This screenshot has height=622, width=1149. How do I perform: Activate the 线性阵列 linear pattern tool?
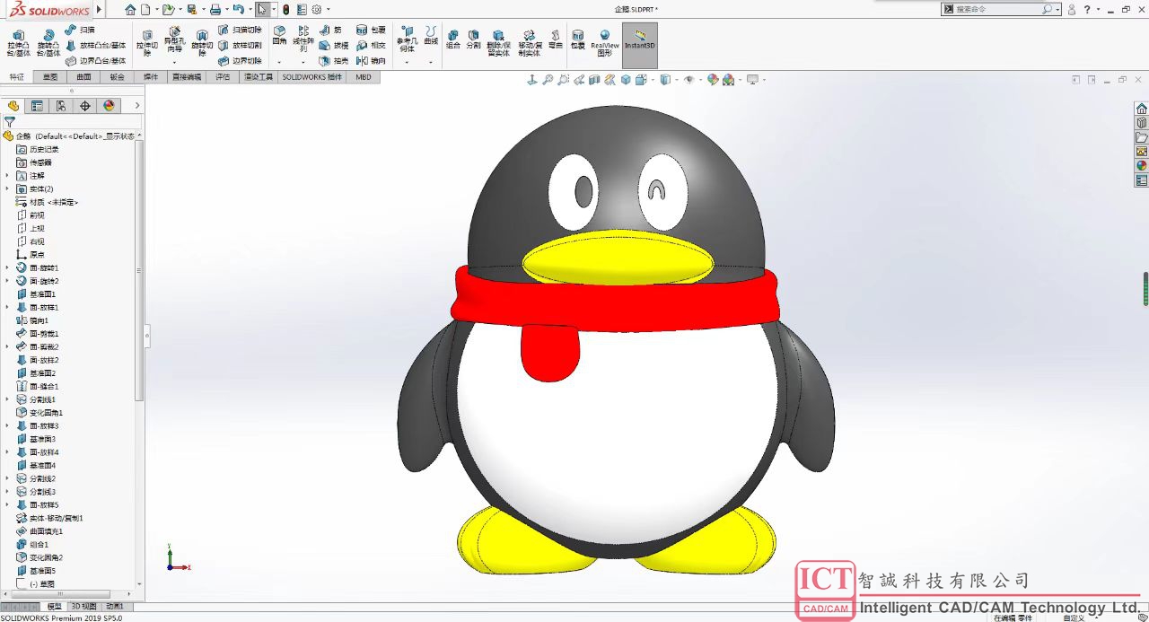[x=303, y=38]
